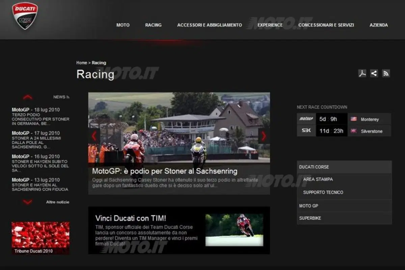Open the AZIENDA menu
The width and height of the screenshot is (405, 270).
tap(379, 25)
